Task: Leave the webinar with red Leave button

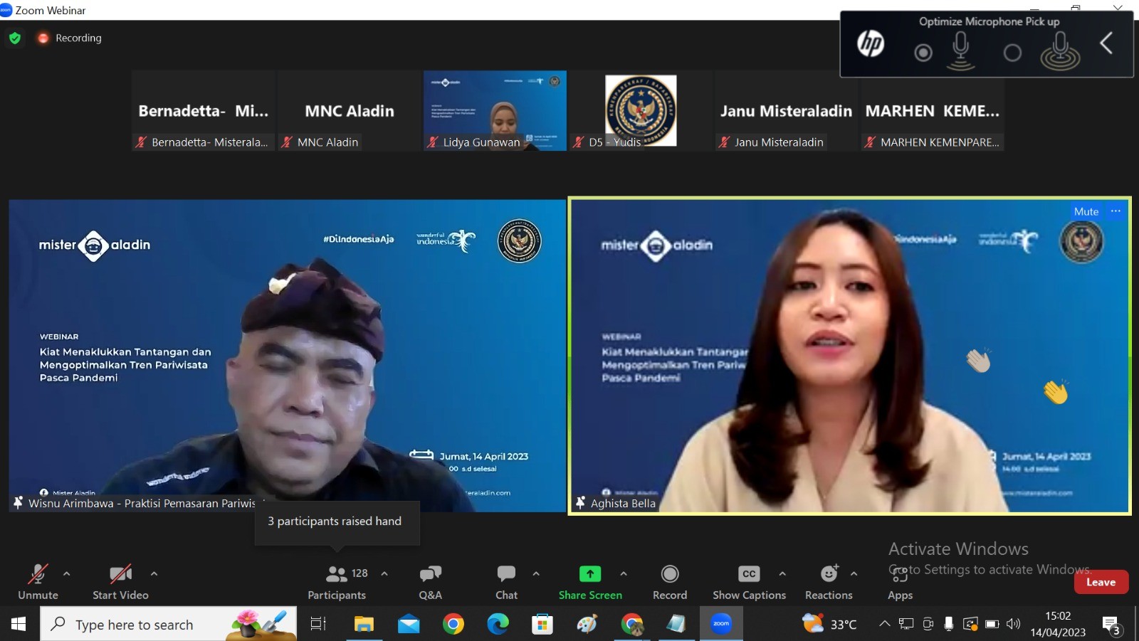Action: [1101, 582]
